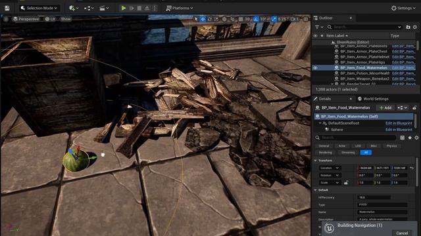Viewport: 421px width, 236px height.
Task: Open the Selection Mode dropdown
Action: [x=39, y=8]
